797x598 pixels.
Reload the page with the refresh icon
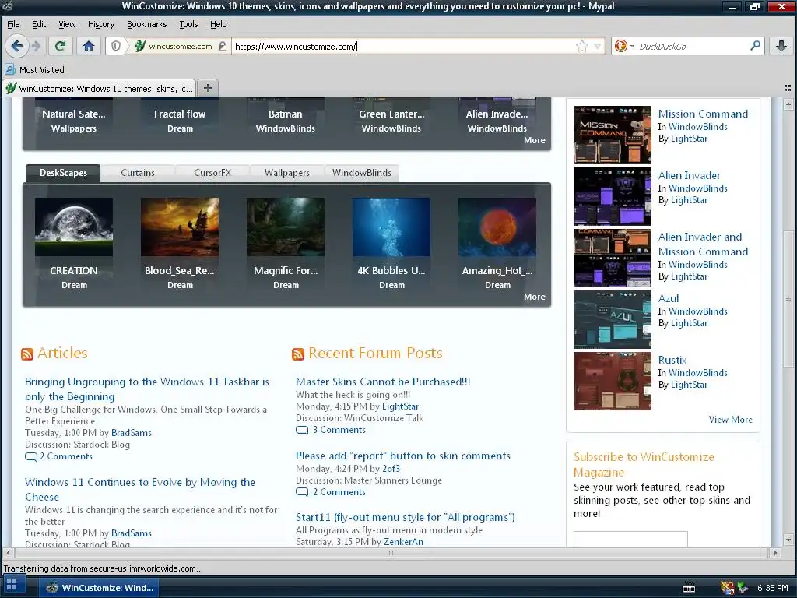(x=60, y=46)
